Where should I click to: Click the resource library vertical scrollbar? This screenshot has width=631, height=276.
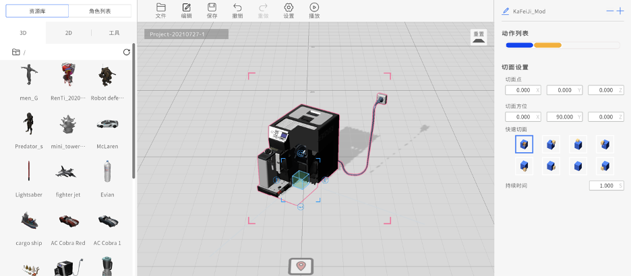click(133, 111)
